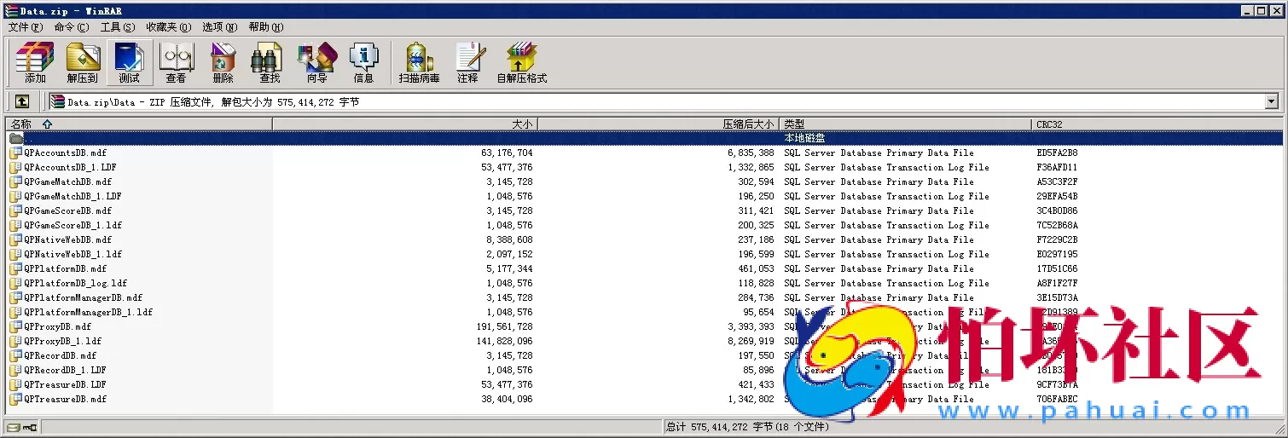Click the Comment (注释) toolbar icon

[x=467, y=62]
